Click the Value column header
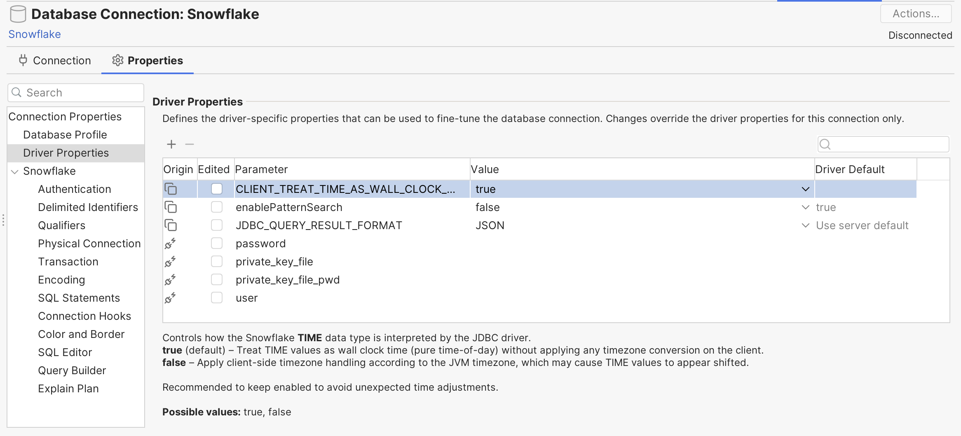The width and height of the screenshot is (961, 436). [642, 169]
